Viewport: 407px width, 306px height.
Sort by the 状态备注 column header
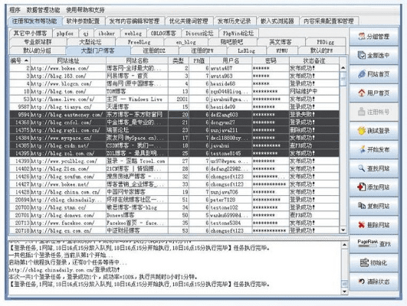click(x=314, y=61)
